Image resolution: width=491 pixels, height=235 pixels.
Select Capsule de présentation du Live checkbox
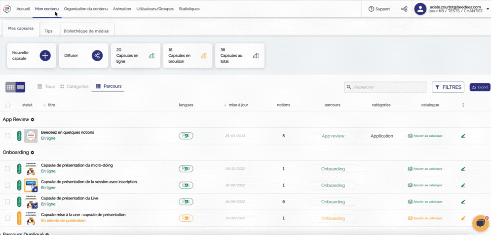click(7, 201)
